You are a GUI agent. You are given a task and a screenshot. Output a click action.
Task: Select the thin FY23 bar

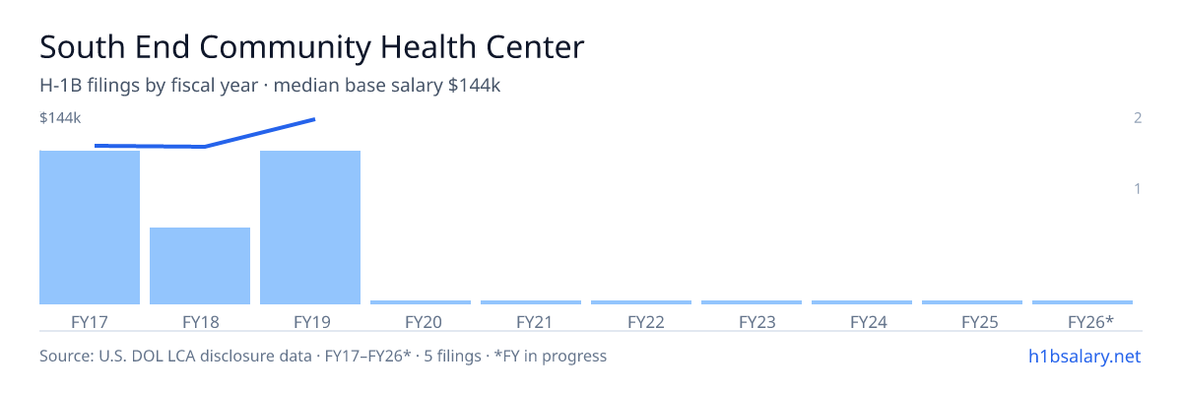[x=752, y=302]
